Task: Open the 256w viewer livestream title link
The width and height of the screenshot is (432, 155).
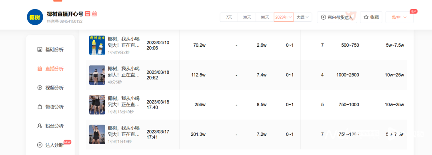Action: [124, 101]
